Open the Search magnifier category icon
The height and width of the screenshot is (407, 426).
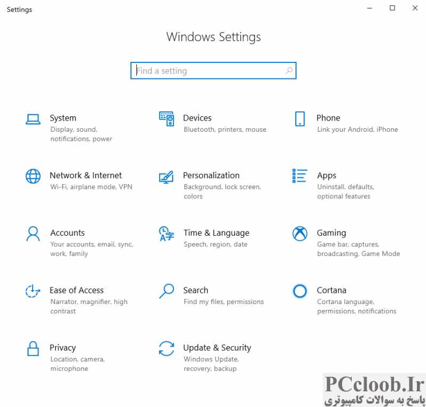point(167,291)
